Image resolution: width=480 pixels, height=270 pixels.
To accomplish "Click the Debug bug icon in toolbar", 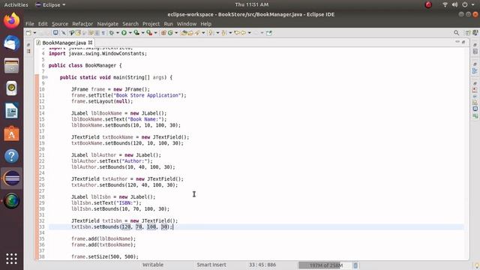I will click(x=112, y=33).
